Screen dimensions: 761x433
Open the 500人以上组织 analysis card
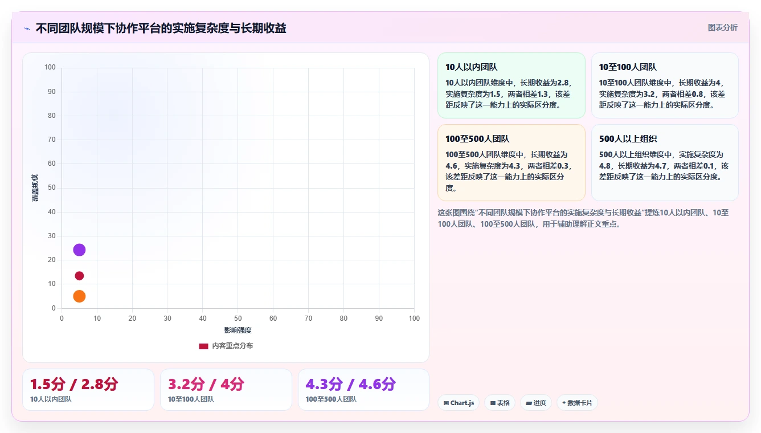click(x=665, y=163)
